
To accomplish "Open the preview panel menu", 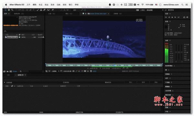I will tap(170, 14).
